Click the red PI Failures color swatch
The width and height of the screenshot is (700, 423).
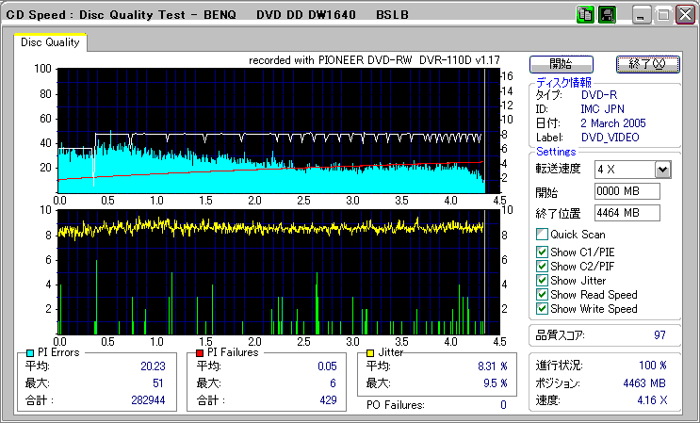pyautogui.click(x=200, y=352)
